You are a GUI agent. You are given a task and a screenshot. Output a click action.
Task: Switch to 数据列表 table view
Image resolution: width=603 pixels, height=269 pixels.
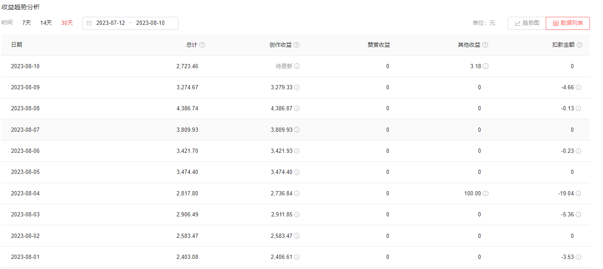coord(568,23)
